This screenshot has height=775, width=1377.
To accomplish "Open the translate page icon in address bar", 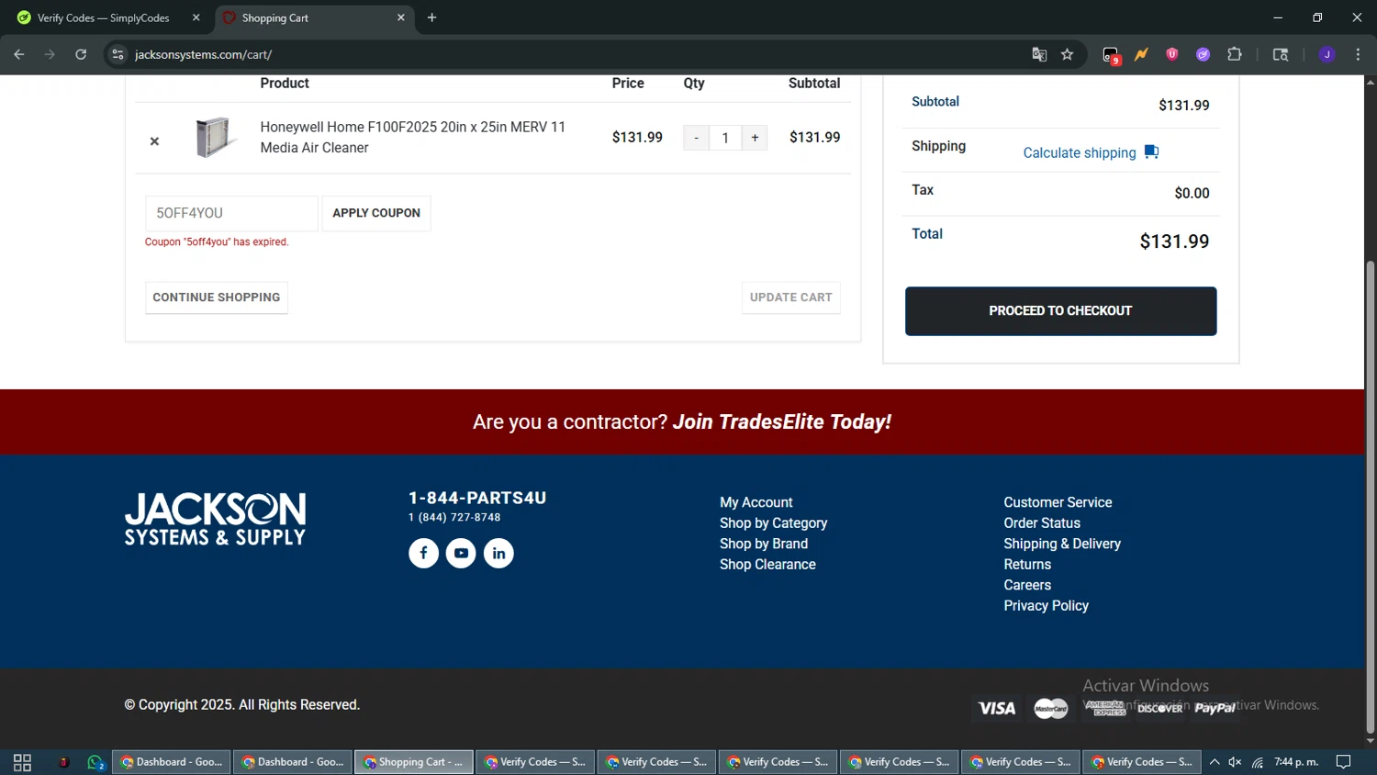I will tap(1039, 54).
